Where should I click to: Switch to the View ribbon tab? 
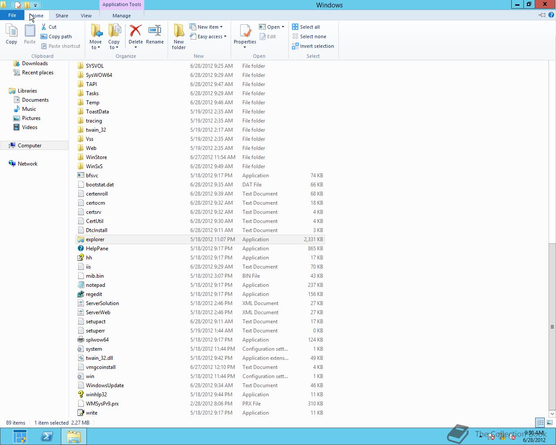86,15
